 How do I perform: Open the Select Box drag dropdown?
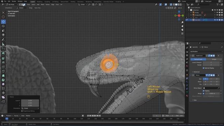coord(38,8)
